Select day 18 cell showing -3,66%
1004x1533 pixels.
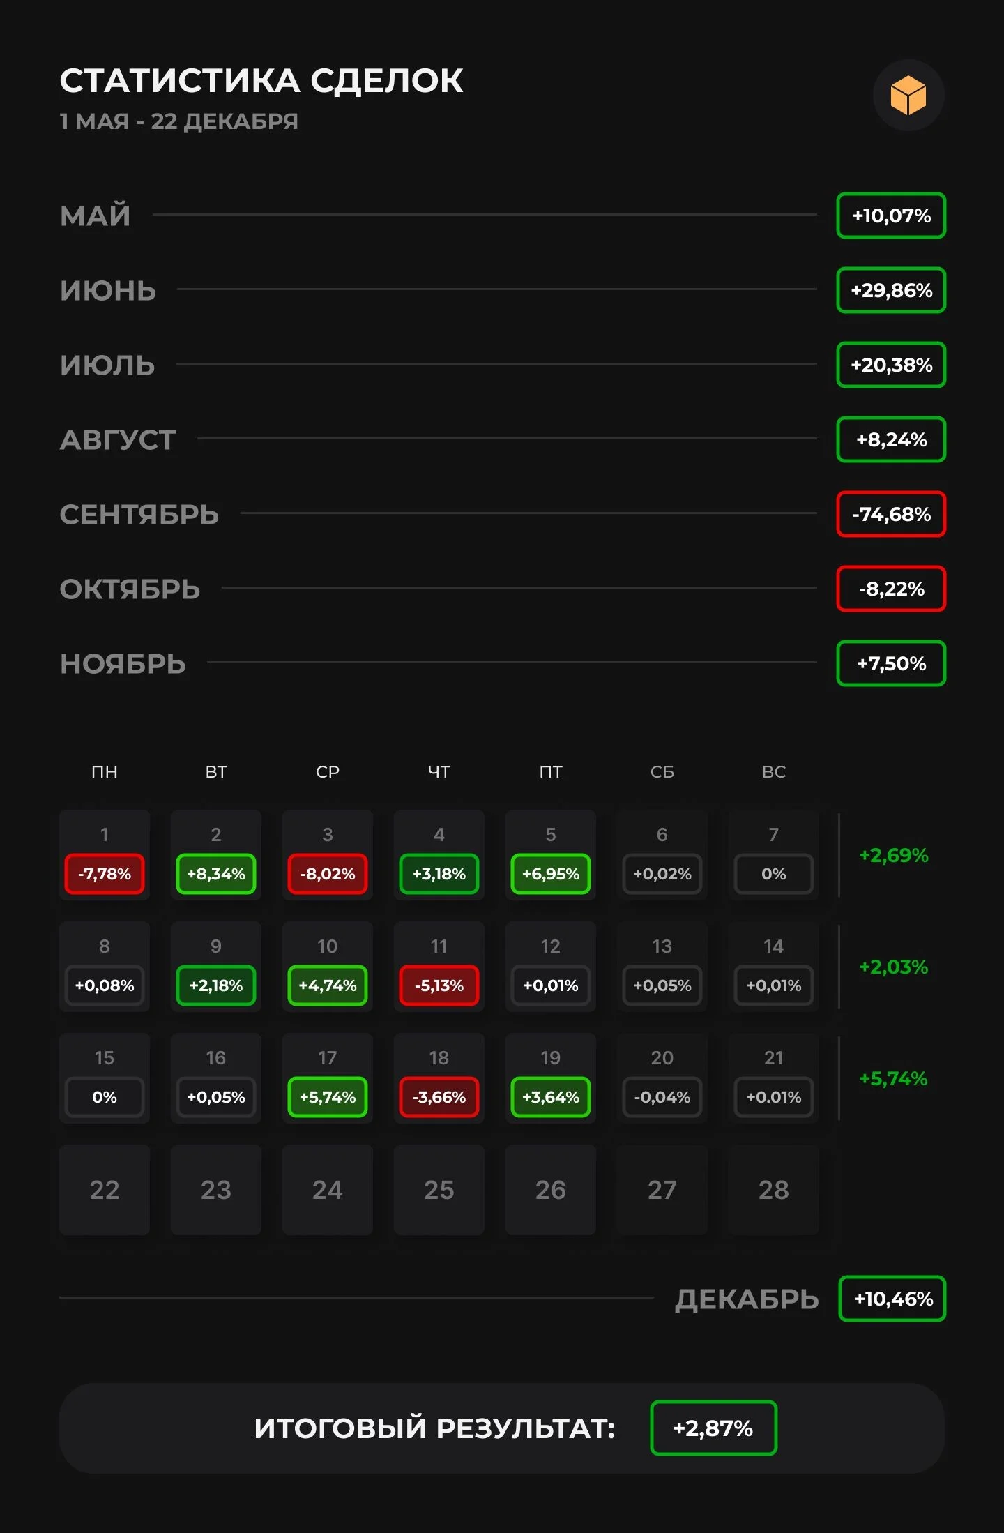tap(439, 1078)
